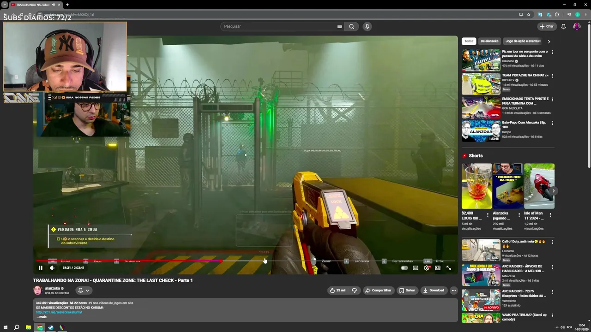Click the Compartilhar share button
Viewport: 591px width, 332px height.
coord(378,290)
